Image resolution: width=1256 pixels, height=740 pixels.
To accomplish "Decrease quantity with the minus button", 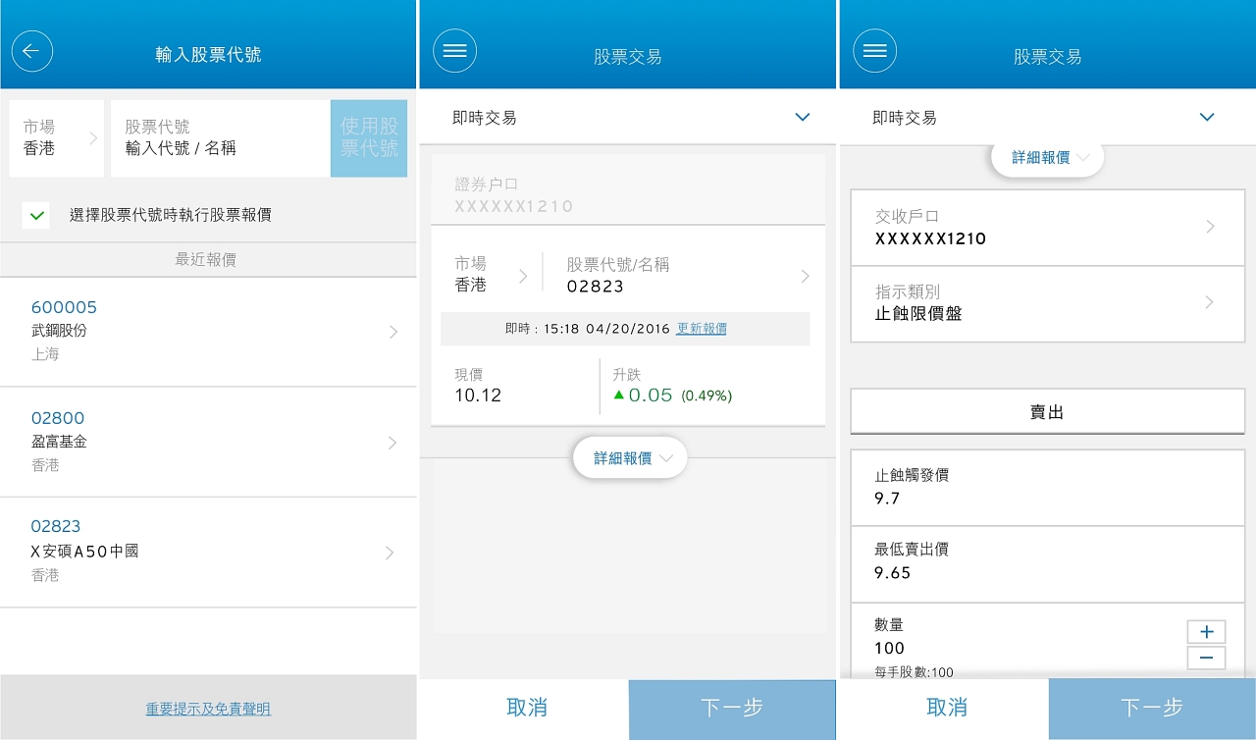I will point(1206,659).
